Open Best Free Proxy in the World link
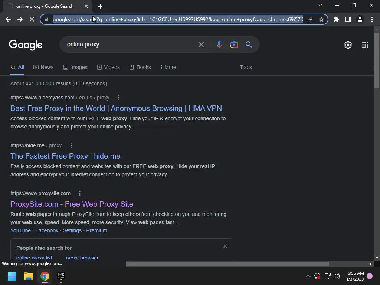Viewport: 380px width, 285px height. (116, 108)
